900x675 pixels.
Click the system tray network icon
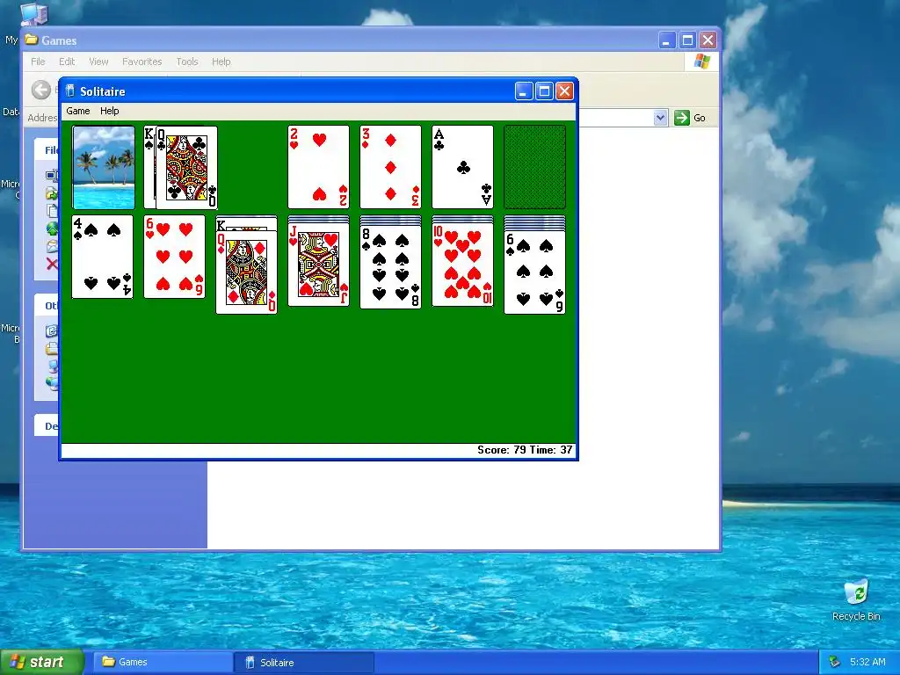coord(835,663)
